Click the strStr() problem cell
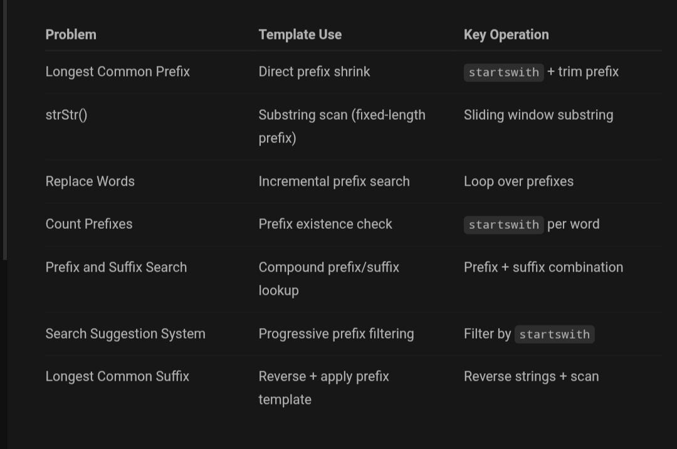The width and height of the screenshot is (677, 449). [x=66, y=115]
